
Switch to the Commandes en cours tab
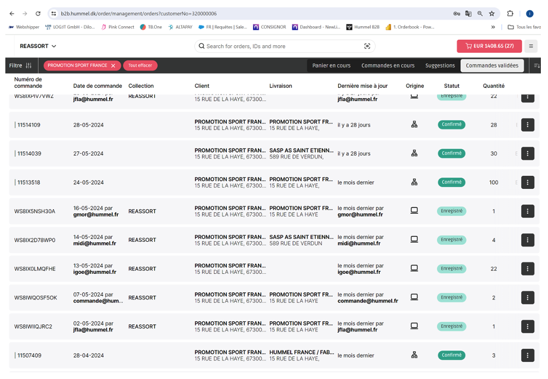click(x=388, y=66)
